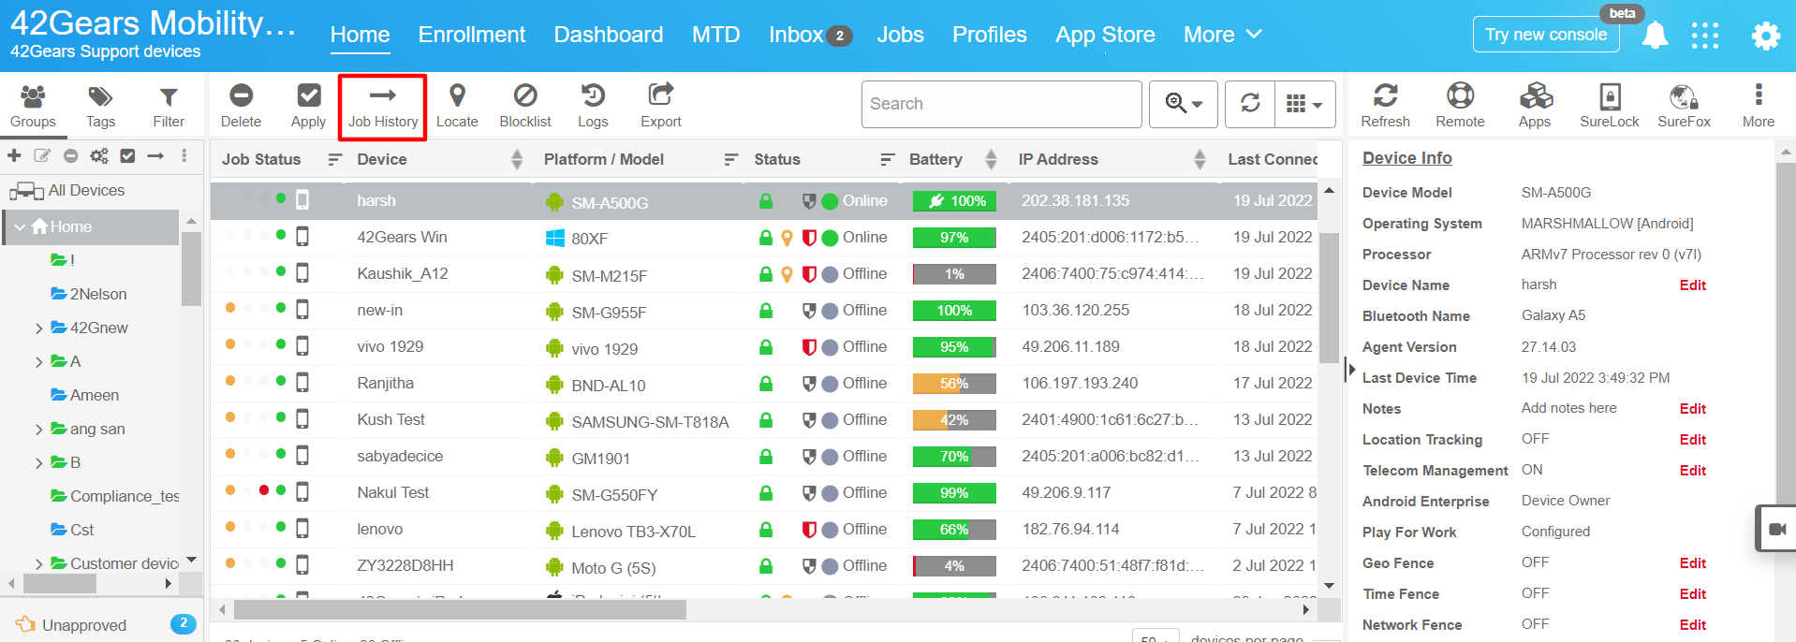Sort by Battery column arrows
This screenshot has height=642, width=1796.
[x=991, y=160]
